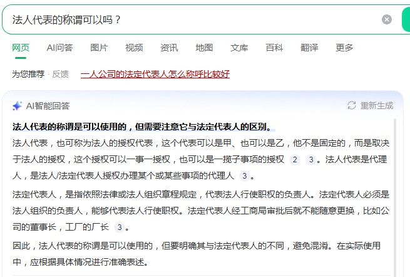Click the AI智能回答 sparkle icon
Viewport: 410px width, 277px height.
[x=17, y=106]
